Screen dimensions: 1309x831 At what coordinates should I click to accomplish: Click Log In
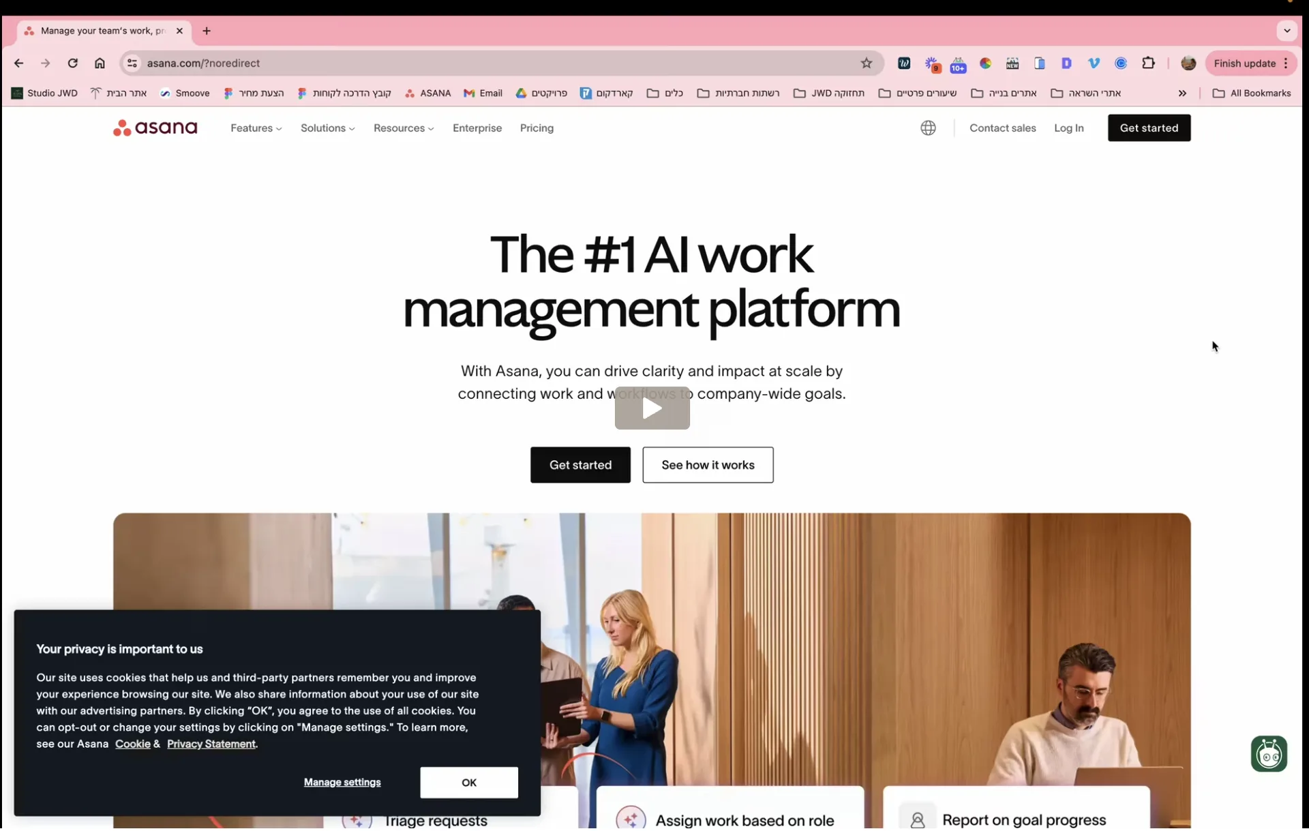(1068, 128)
